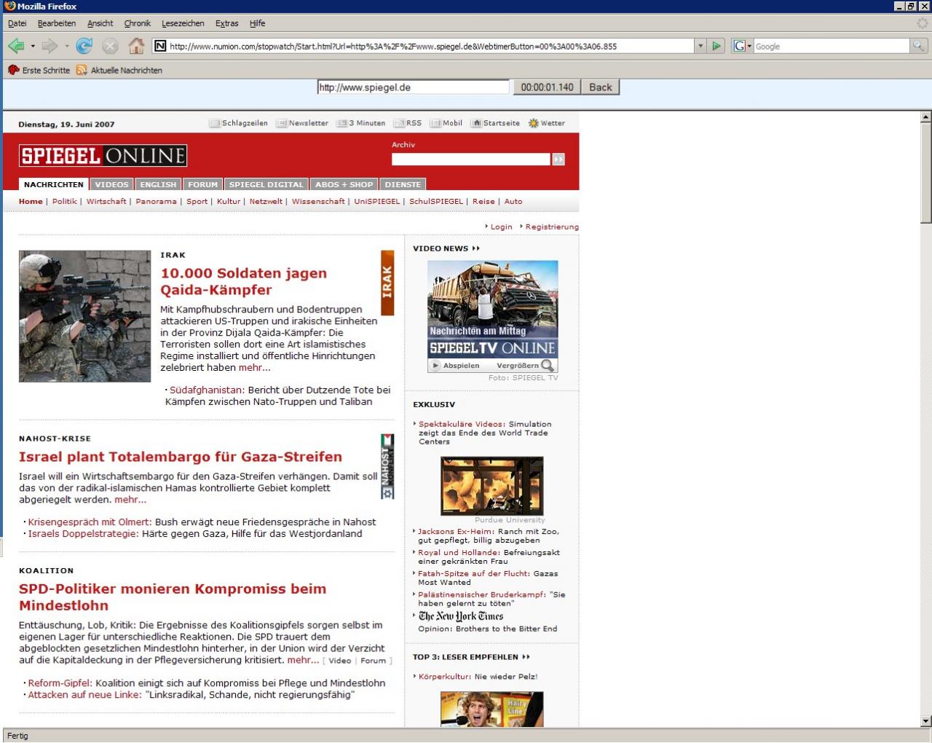Click the Firefox back arrow button

[16, 46]
